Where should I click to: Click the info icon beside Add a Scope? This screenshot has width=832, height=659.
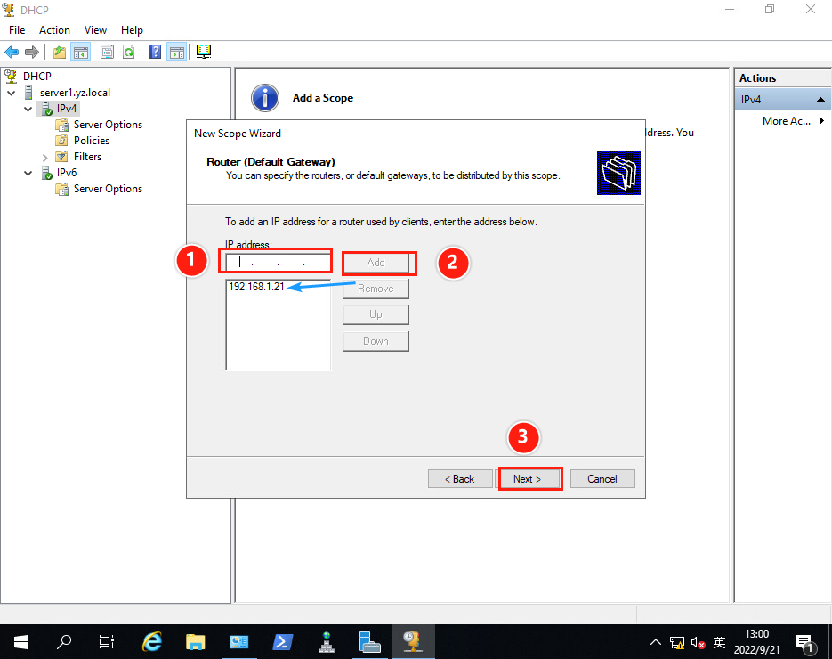click(265, 98)
